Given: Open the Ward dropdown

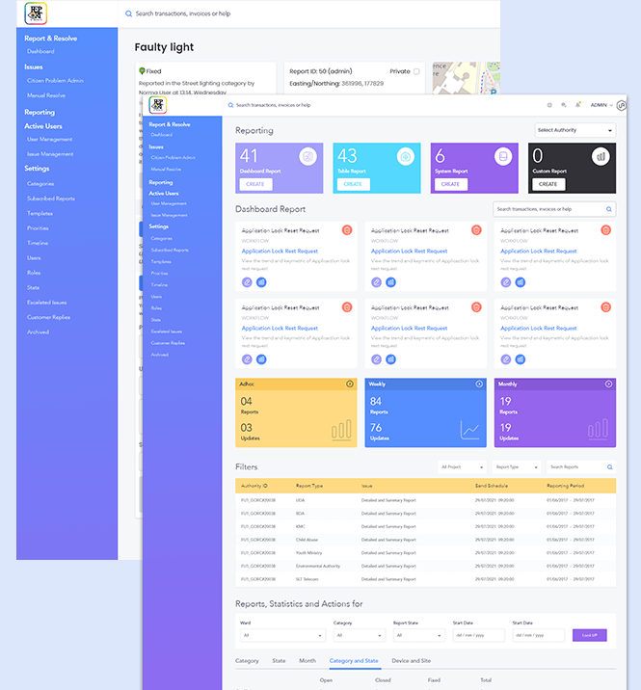Looking at the screenshot, I should [280, 636].
